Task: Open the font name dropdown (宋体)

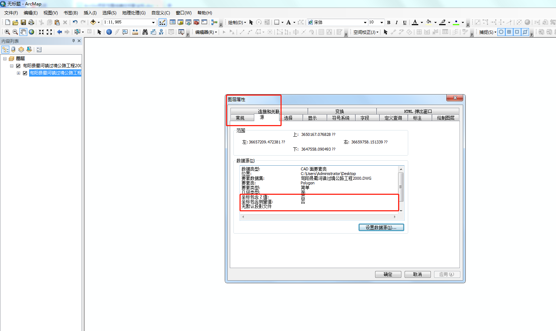Action: point(365,22)
